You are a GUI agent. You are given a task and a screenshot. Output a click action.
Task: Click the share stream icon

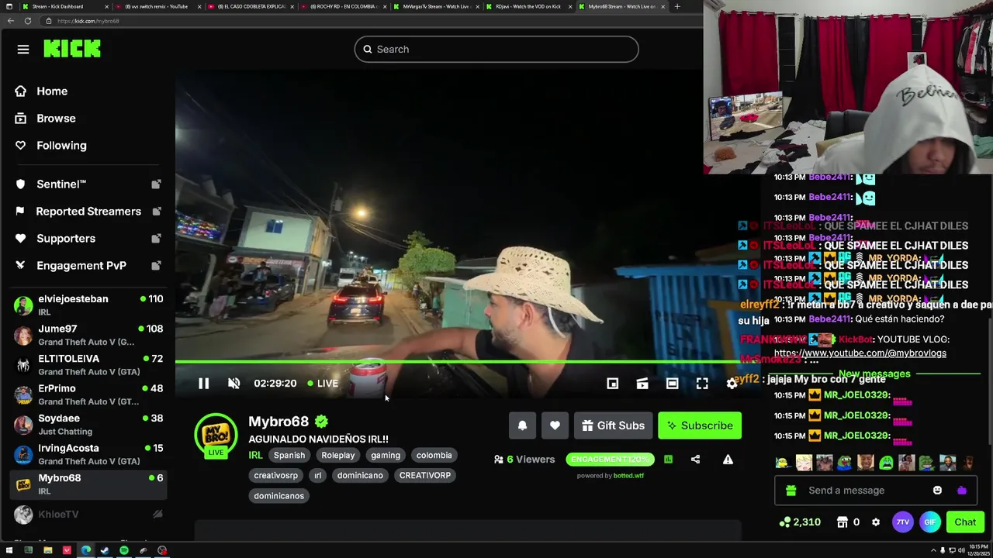[695, 460]
